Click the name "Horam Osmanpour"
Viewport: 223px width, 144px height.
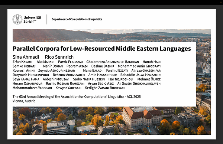click(28, 84)
